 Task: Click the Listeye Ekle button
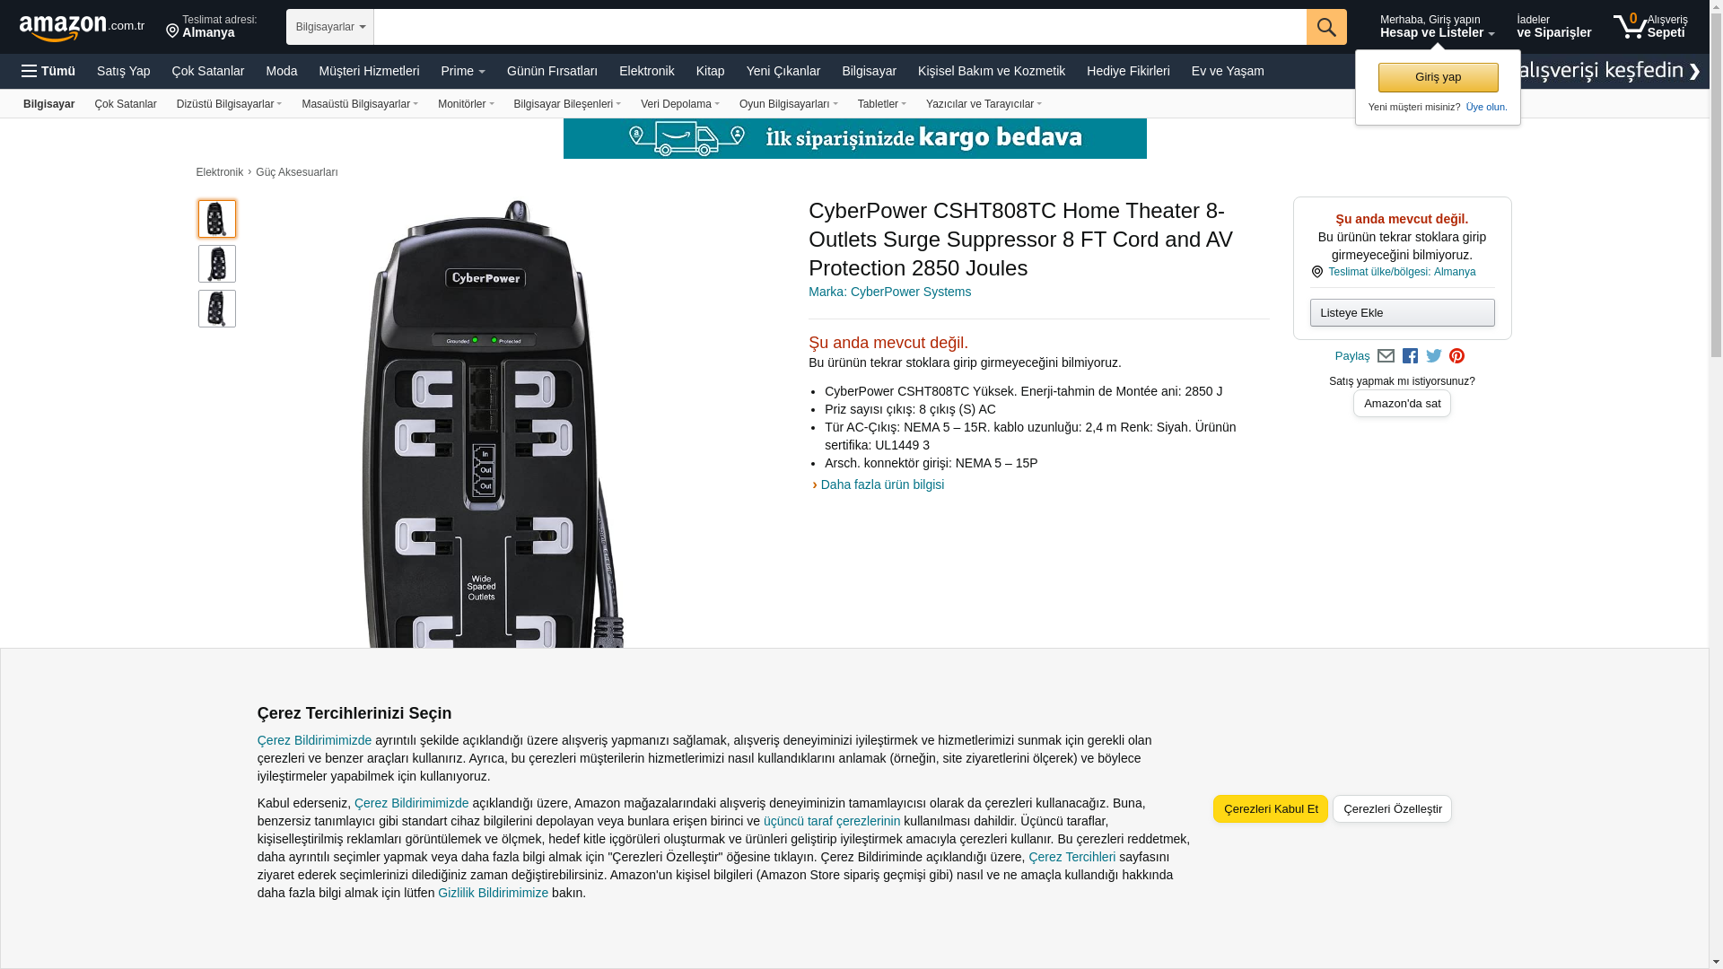1402,312
